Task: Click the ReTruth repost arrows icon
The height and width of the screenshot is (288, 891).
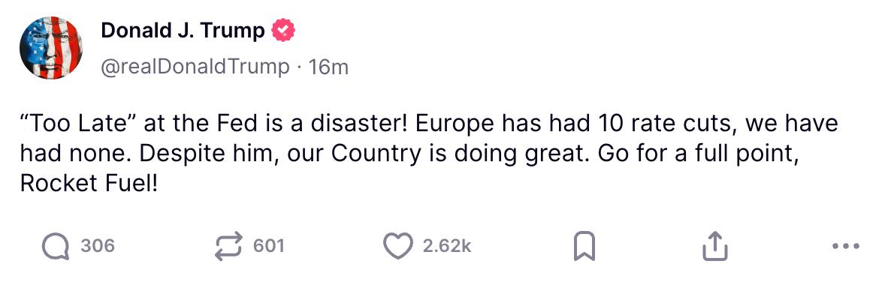Action: 228,247
